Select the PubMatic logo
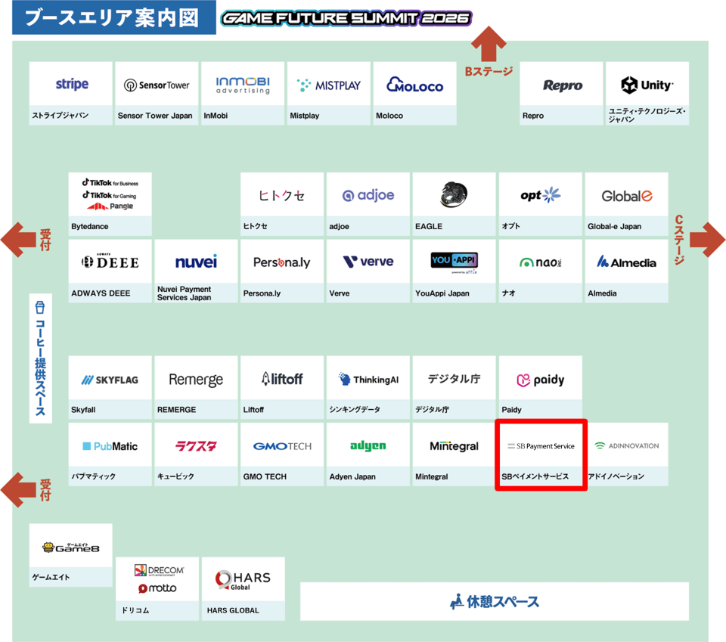This screenshot has width=726, height=642. (110, 446)
